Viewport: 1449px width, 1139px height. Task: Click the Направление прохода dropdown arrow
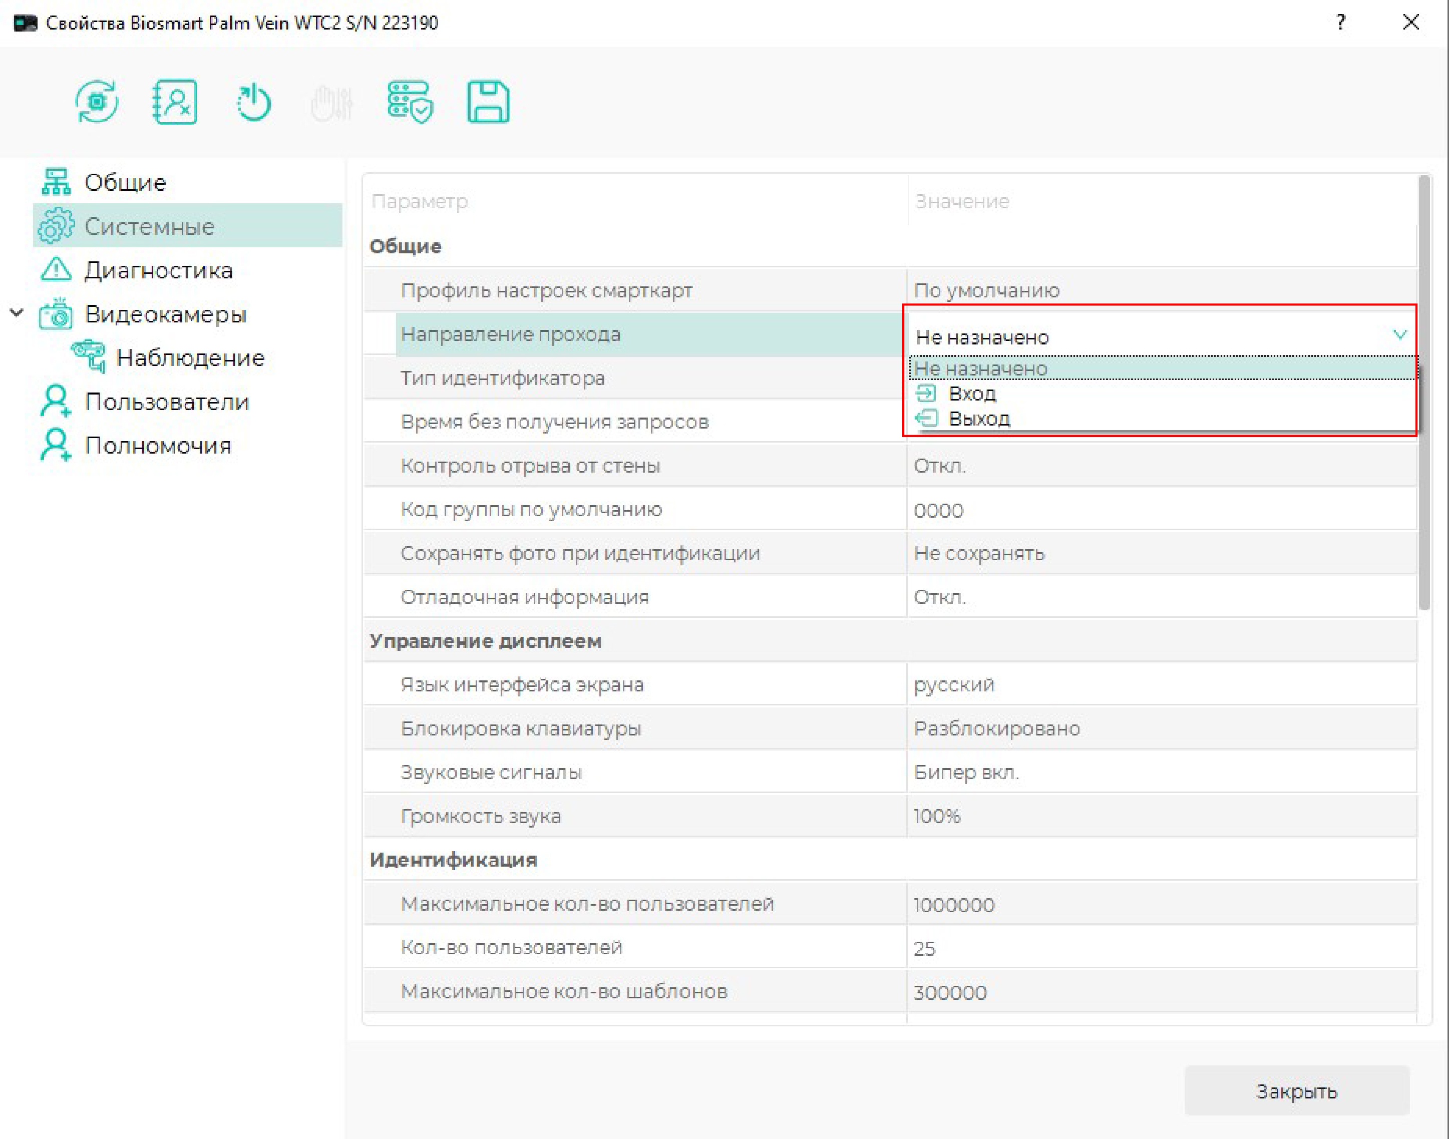pos(1399,334)
